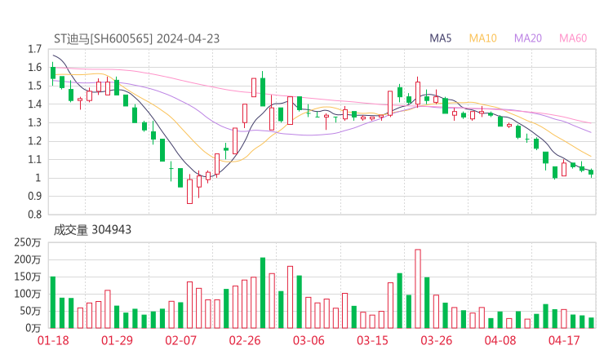Toggle the MA5 legend label
Screen dimensions: 604x359
click(x=440, y=38)
